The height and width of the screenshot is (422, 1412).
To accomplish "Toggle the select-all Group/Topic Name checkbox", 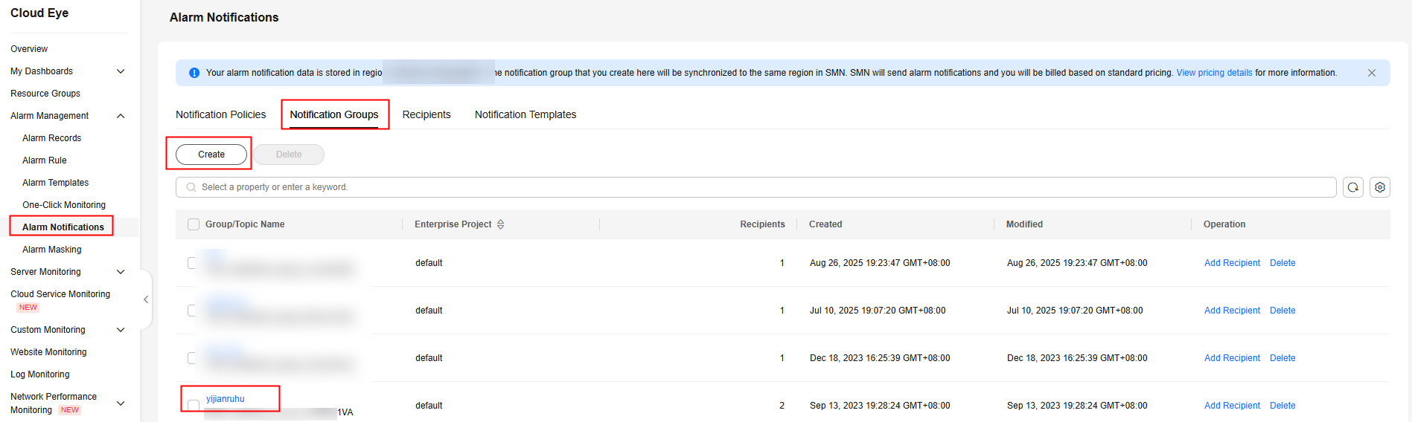I will 194,224.
